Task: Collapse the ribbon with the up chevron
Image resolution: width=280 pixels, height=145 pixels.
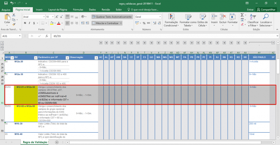Action: tap(277, 30)
